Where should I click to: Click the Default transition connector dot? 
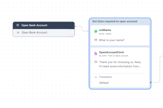151,82
